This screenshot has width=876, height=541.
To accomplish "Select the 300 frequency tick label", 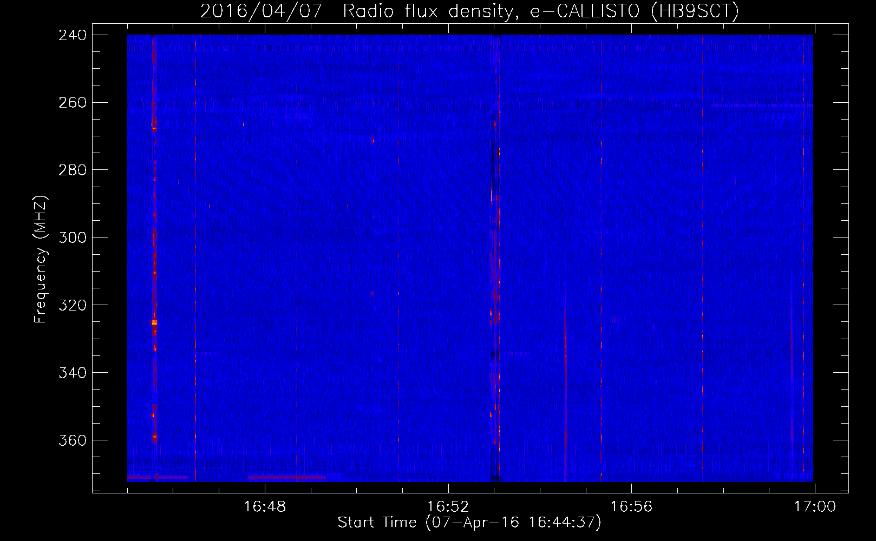I will [72, 237].
